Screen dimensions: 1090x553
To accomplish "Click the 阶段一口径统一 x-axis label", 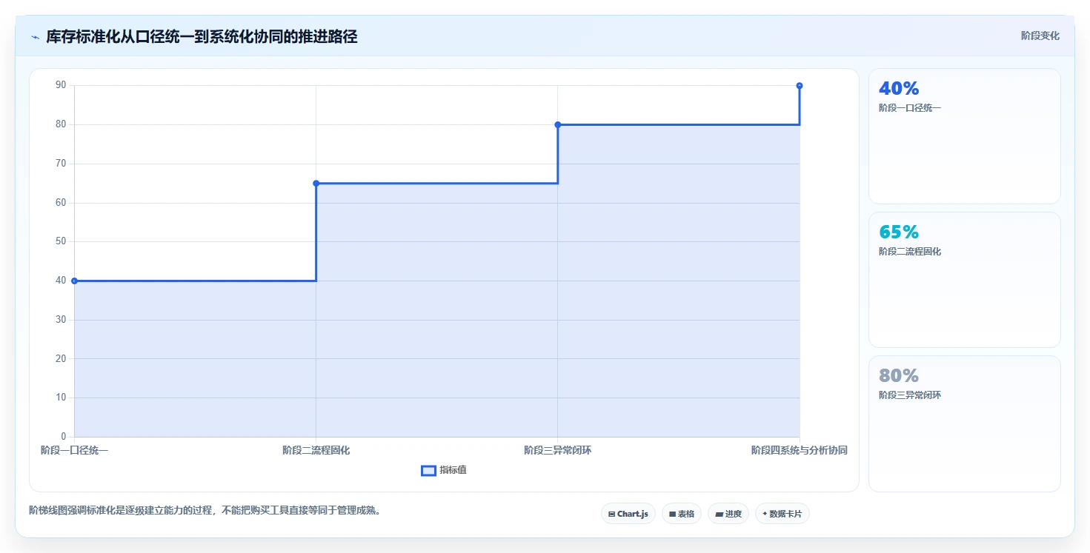I will click(x=74, y=450).
